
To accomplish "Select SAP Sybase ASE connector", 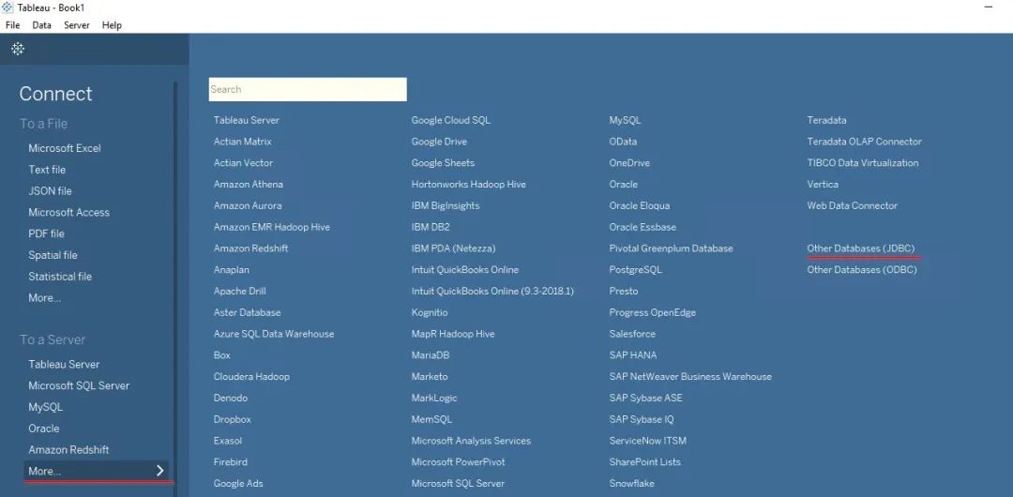I will (x=645, y=398).
